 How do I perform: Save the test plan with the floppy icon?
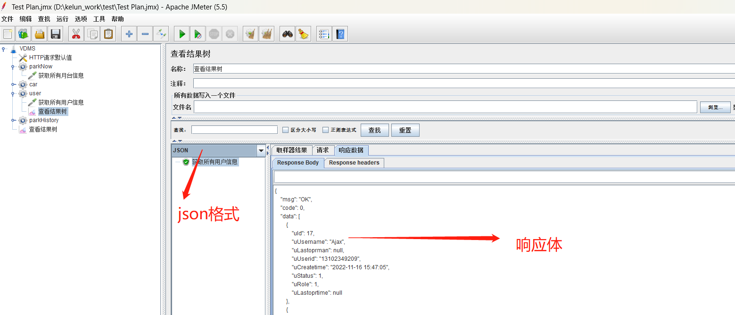(56, 34)
